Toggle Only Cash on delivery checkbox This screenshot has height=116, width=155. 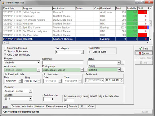click(x=5, y=55)
